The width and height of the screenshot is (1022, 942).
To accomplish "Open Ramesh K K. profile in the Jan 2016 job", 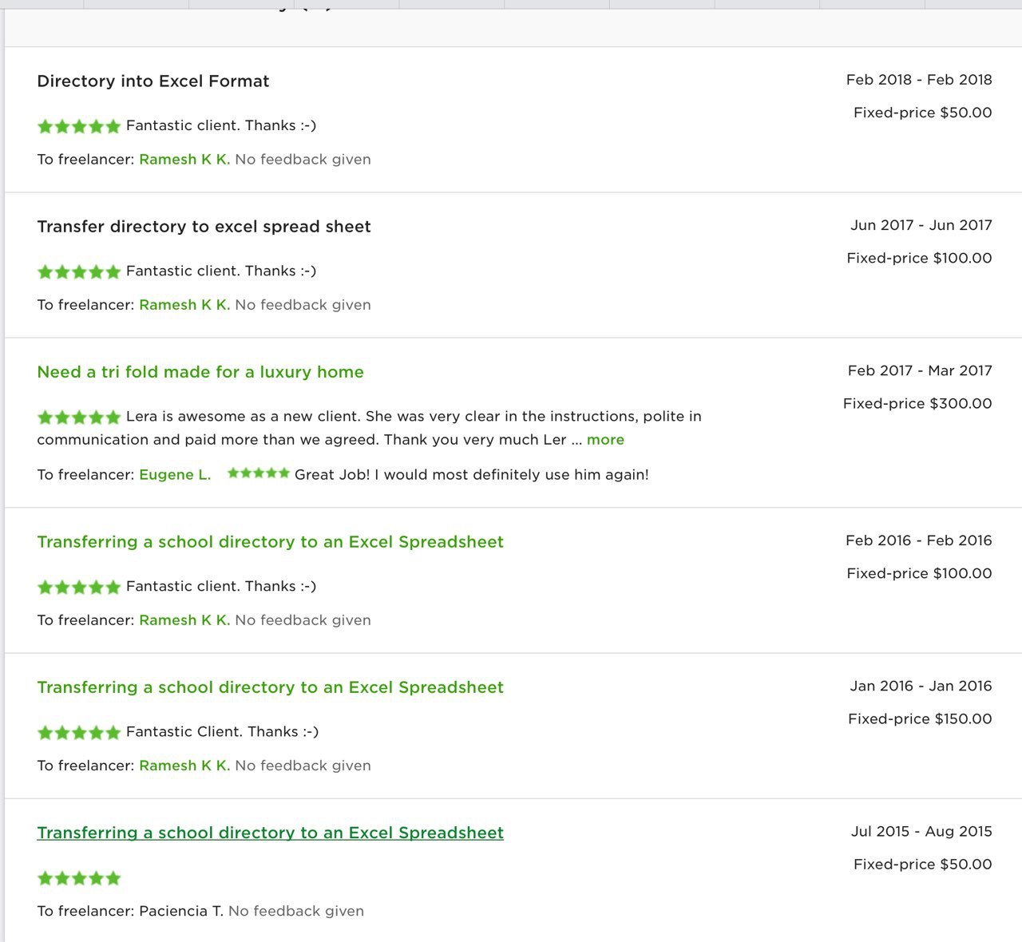I will pos(184,766).
